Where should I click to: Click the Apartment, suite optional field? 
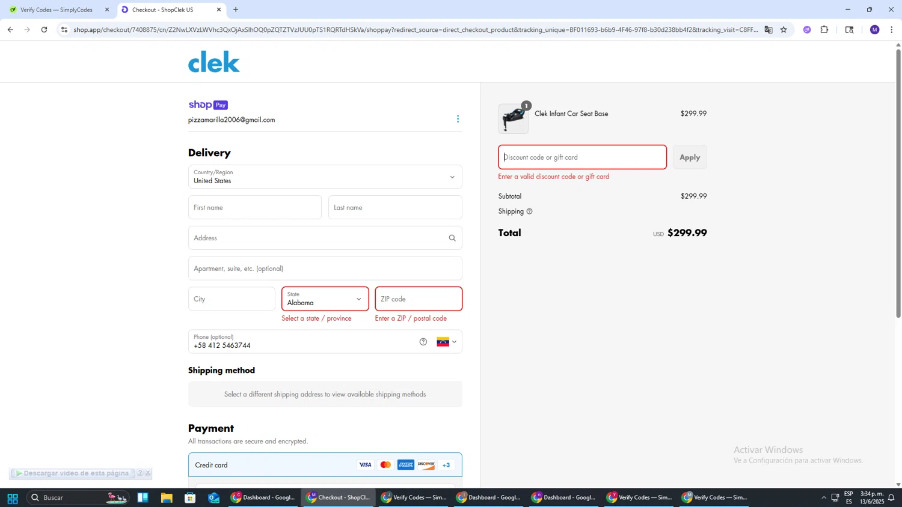click(x=325, y=269)
